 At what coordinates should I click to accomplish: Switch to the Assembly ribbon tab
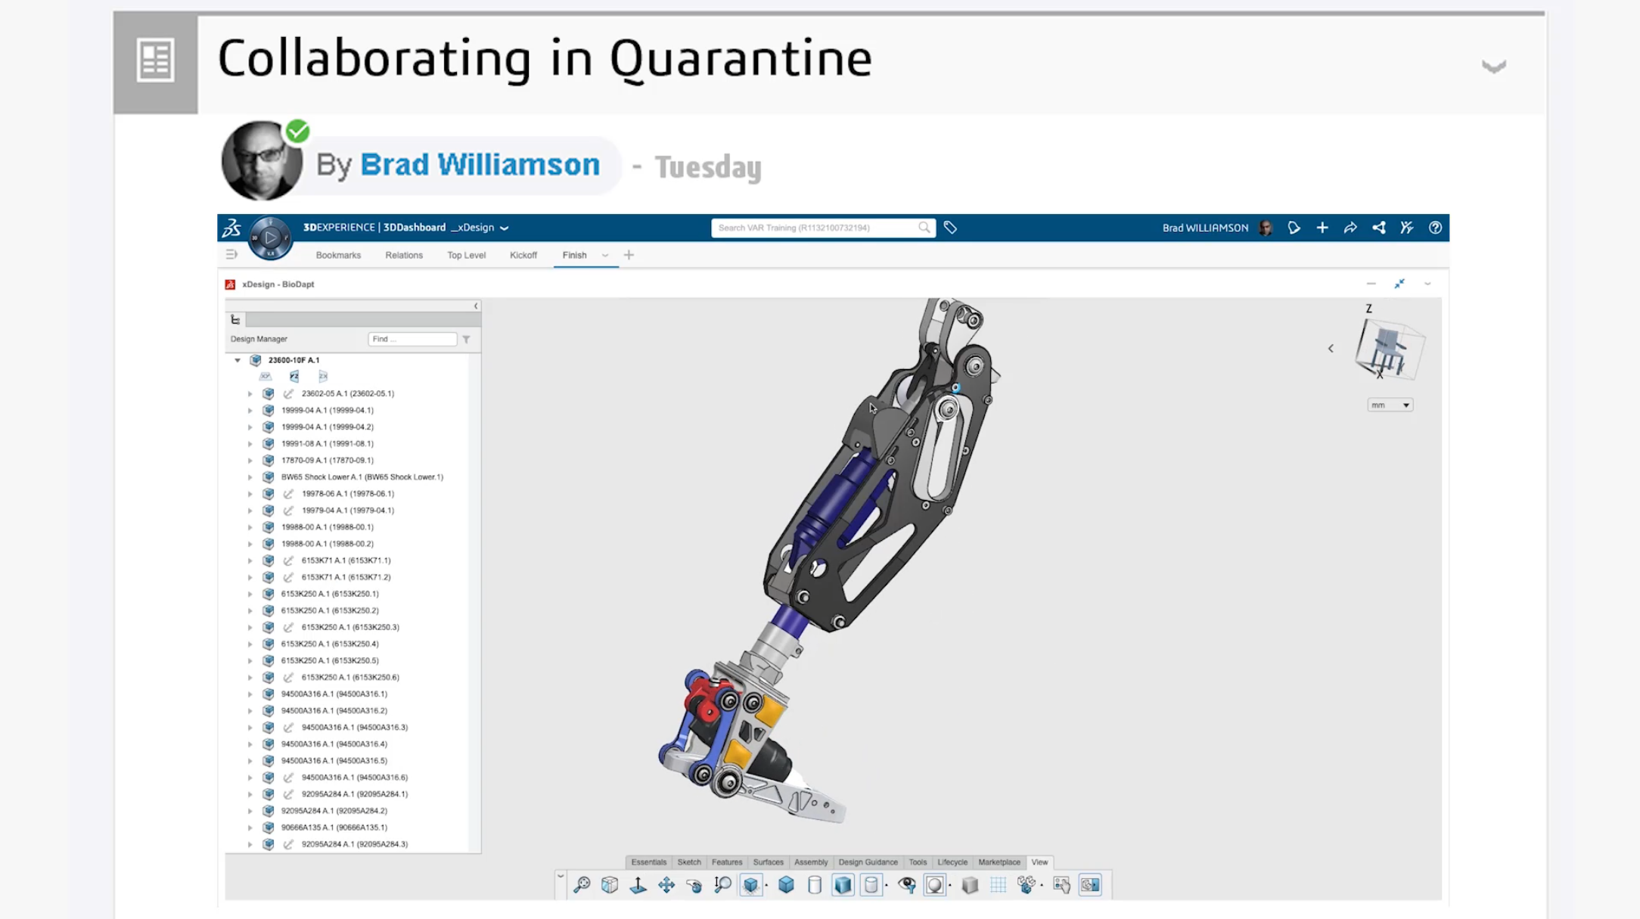[811, 862]
